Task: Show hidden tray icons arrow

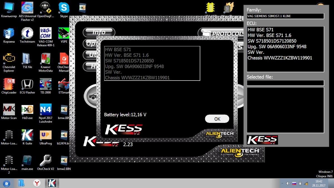Action: (x=283, y=183)
